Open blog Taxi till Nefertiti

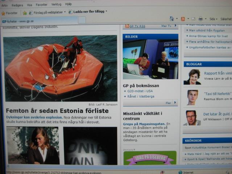218,94
